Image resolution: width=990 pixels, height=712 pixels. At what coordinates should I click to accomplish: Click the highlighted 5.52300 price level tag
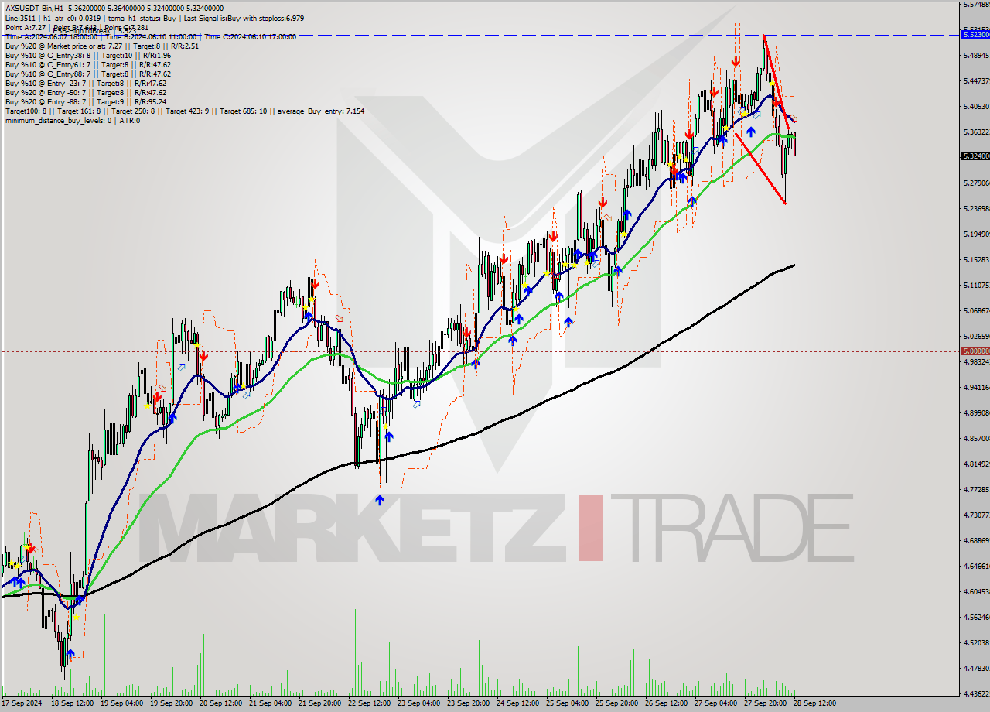tap(975, 34)
